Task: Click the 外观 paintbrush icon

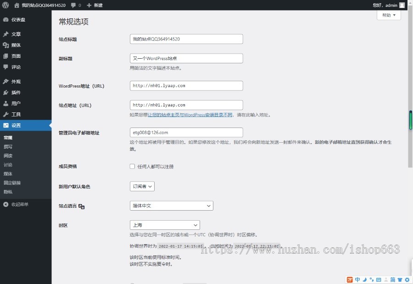Action: [x=6, y=81]
